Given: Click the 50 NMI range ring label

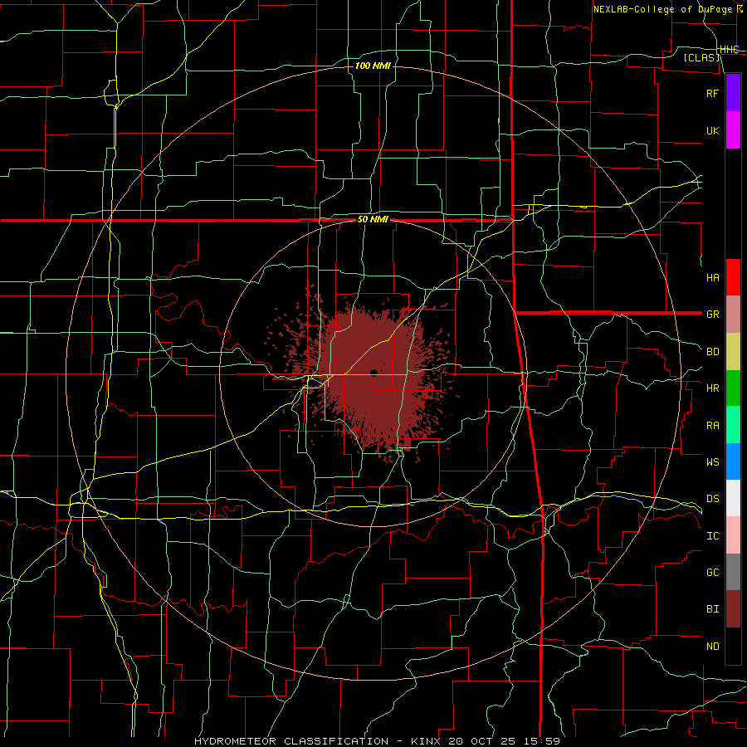Looking at the screenshot, I should (373, 220).
